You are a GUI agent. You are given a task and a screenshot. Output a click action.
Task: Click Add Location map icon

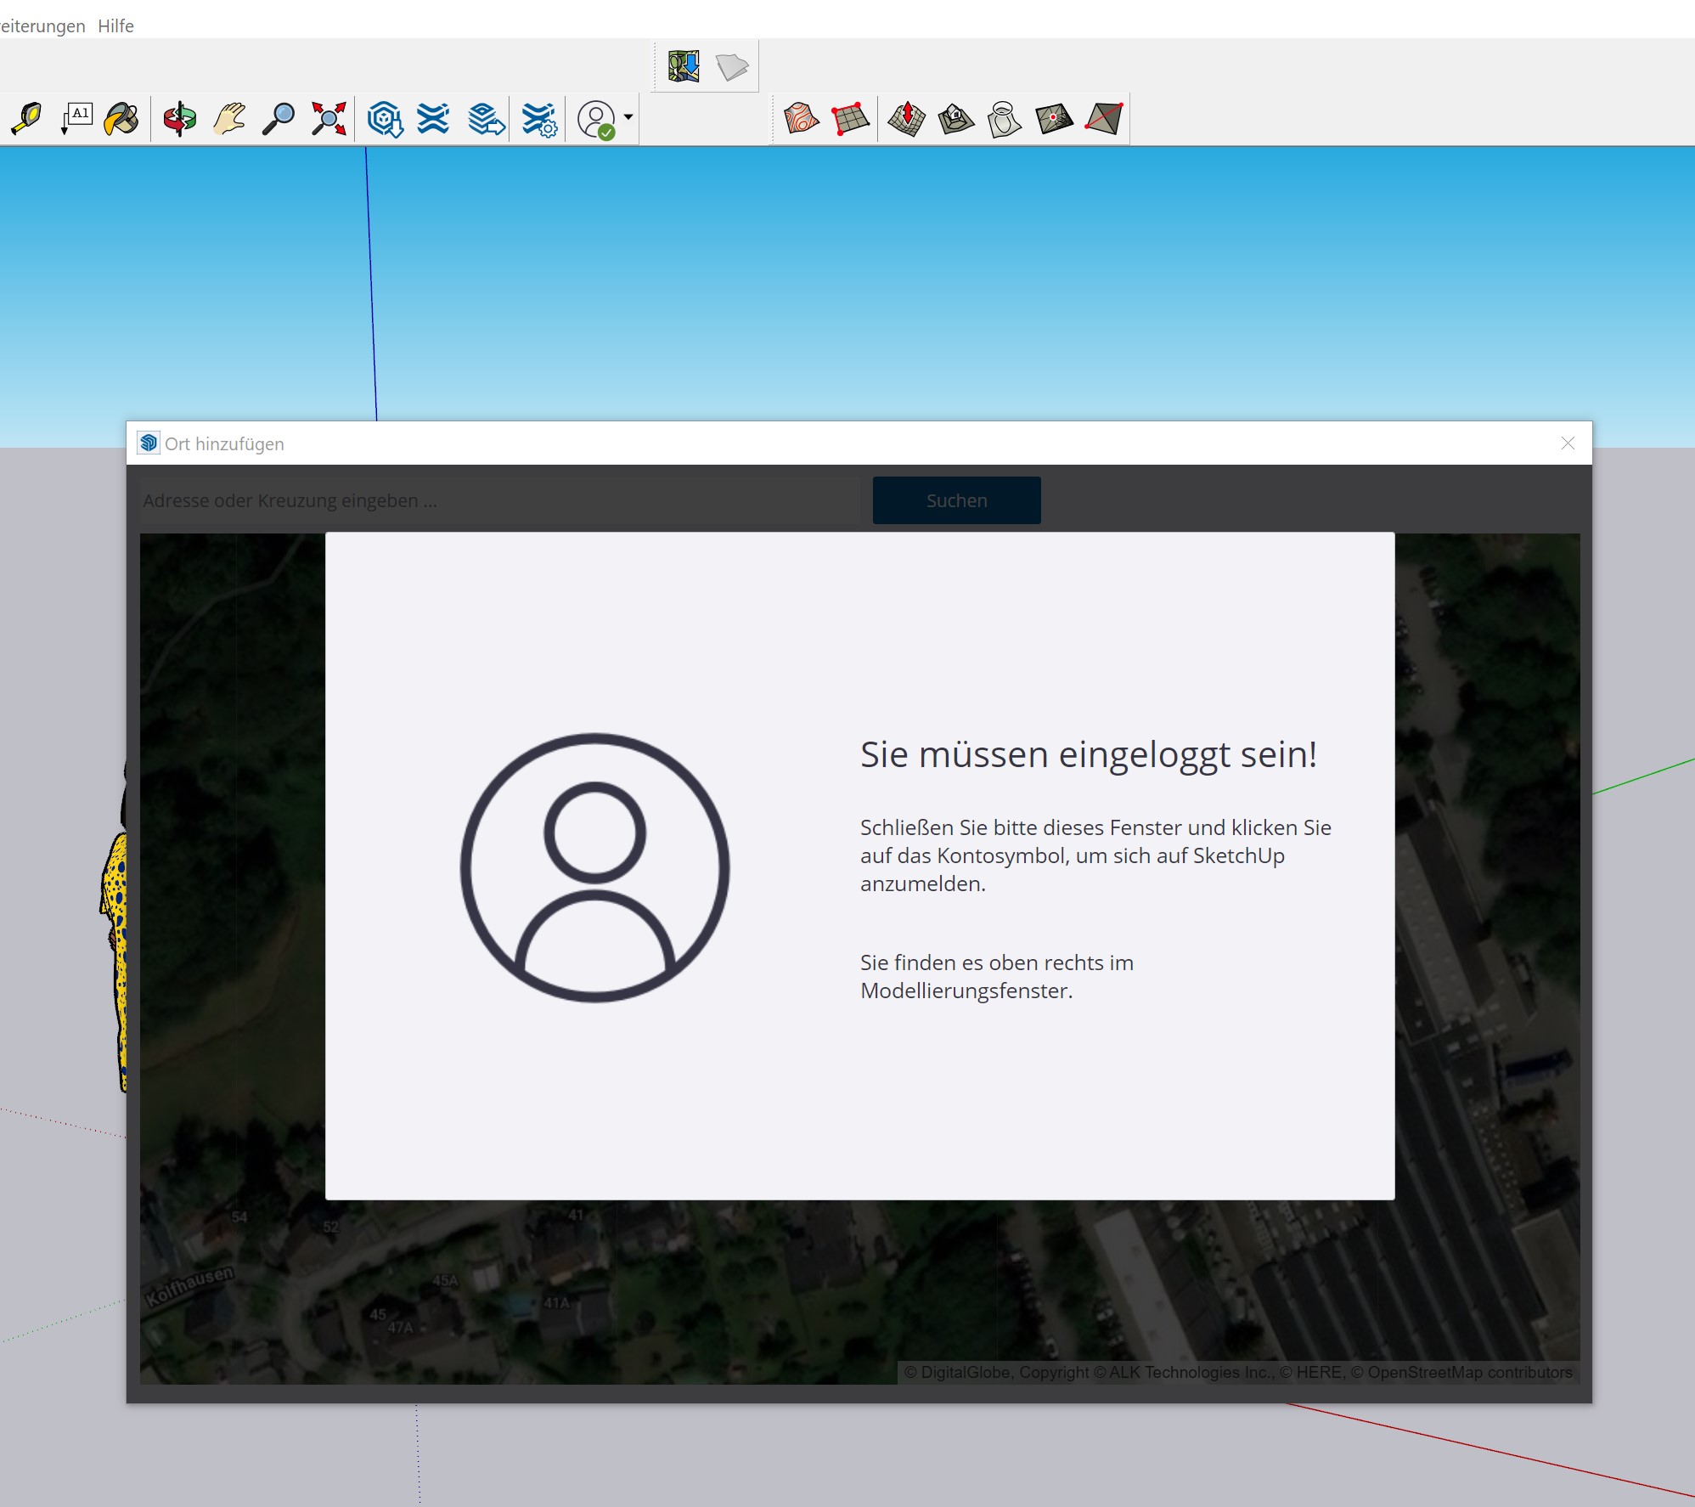pyautogui.click(x=683, y=66)
